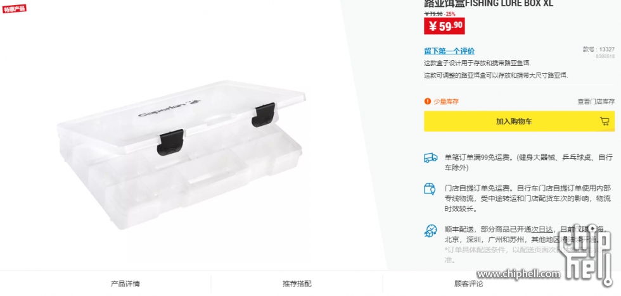This screenshot has width=621, height=296.
Task: Click the store pickup box icon
Action: pyautogui.click(x=430, y=188)
